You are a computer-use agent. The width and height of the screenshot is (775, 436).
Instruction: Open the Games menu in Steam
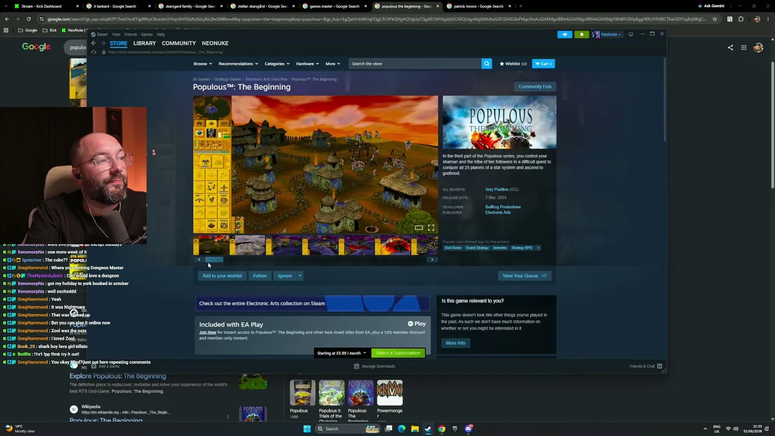coord(147,35)
